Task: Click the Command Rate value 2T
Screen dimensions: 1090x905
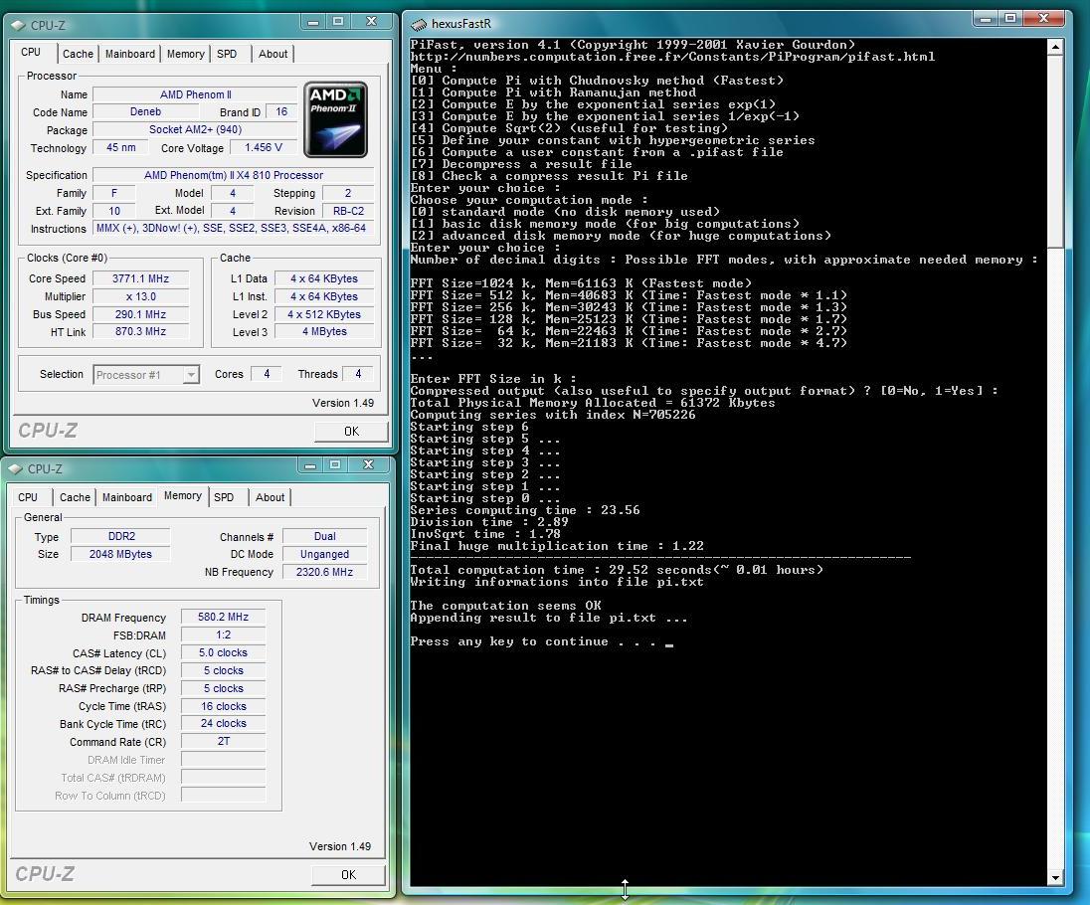Action: click(x=223, y=742)
